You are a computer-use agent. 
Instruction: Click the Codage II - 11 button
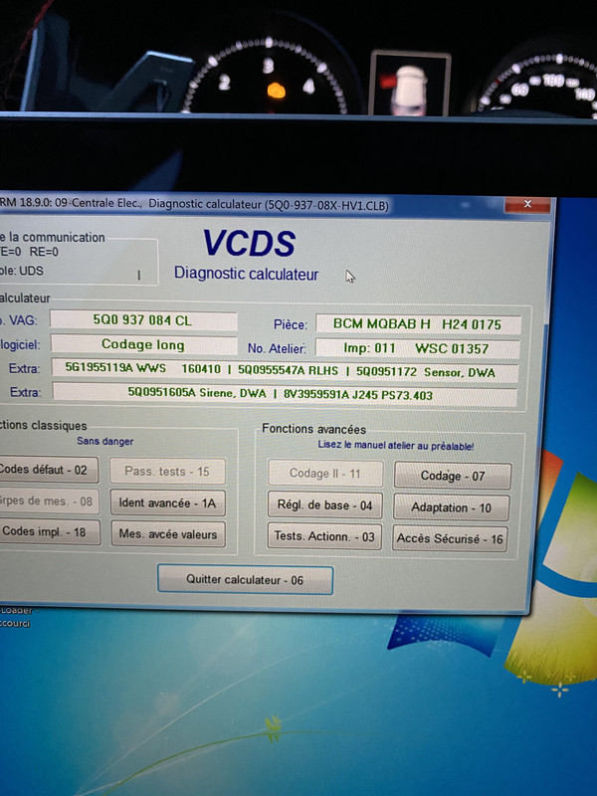[x=325, y=474]
